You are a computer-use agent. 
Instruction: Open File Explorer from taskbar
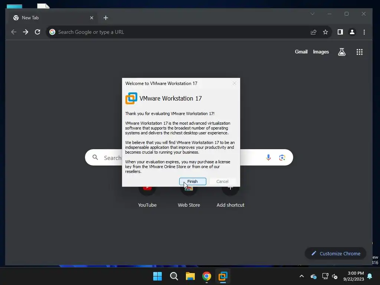190,276
